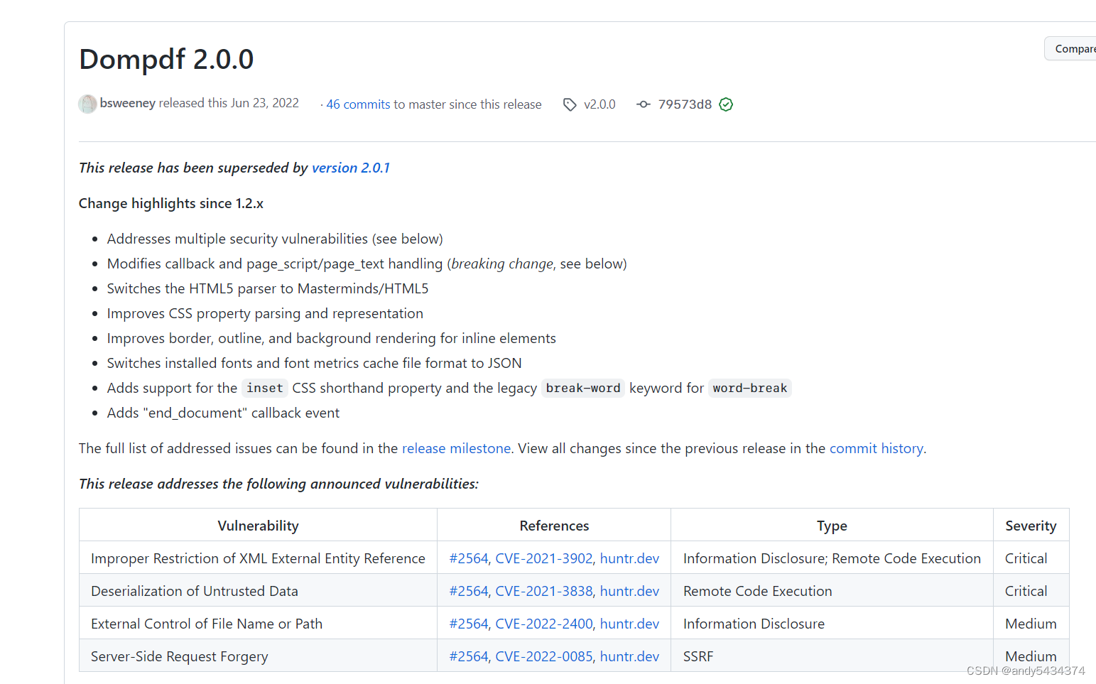The height and width of the screenshot is (684, 1096).
Task: Click 'Information Disclosure; Remote Code Execution' cell
Action: coord(832,558)
